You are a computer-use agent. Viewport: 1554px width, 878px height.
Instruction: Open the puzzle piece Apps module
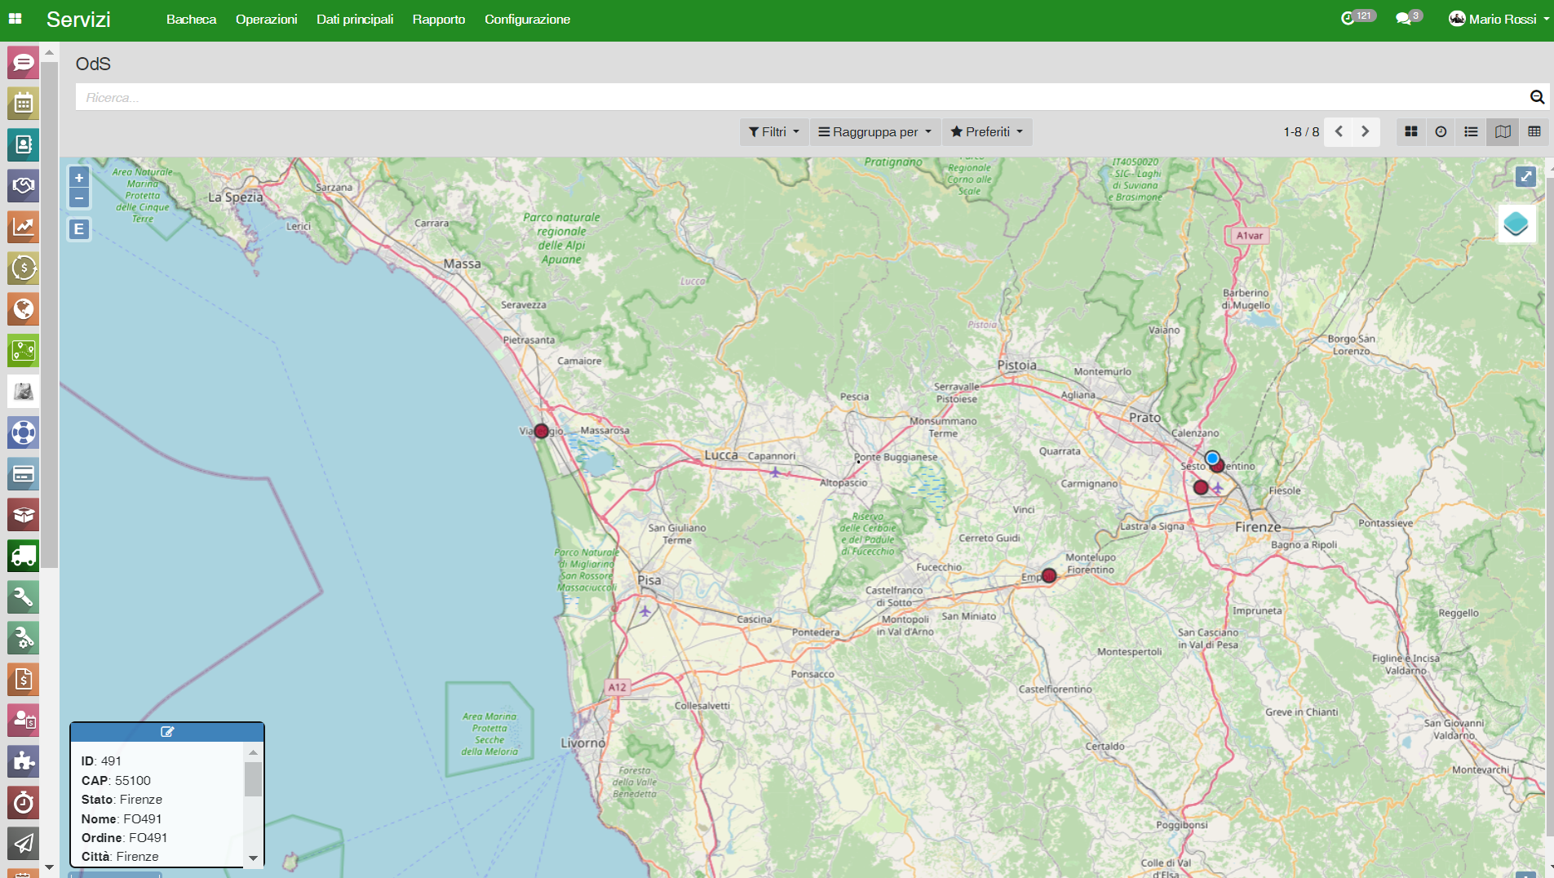23,761
